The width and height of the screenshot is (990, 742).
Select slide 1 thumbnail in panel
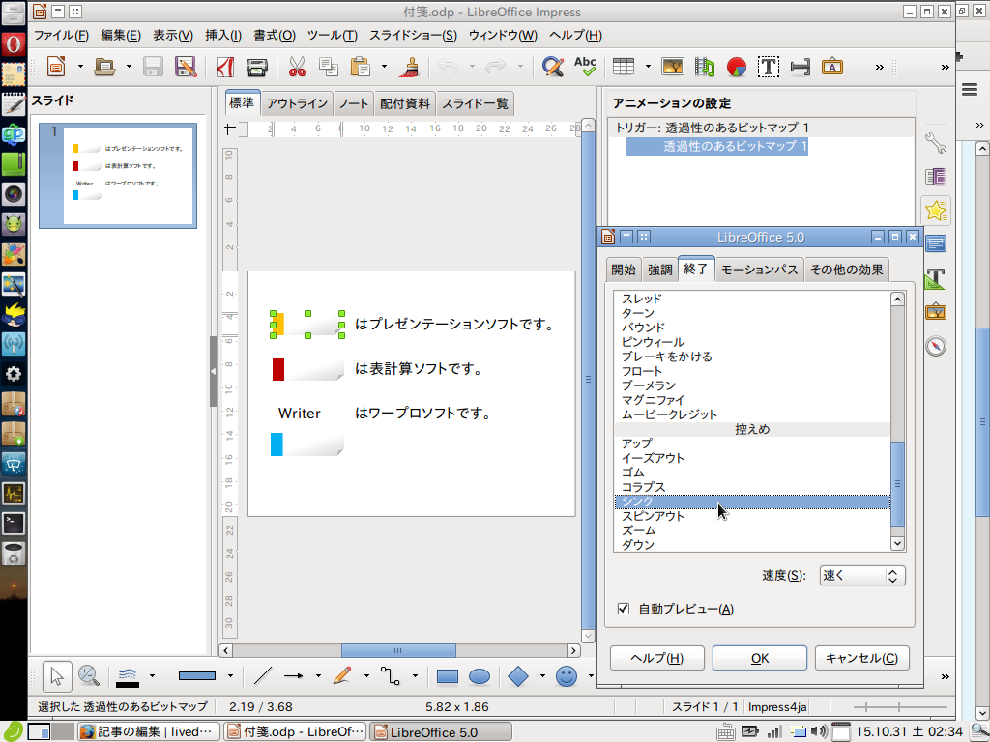coord(118,176)
